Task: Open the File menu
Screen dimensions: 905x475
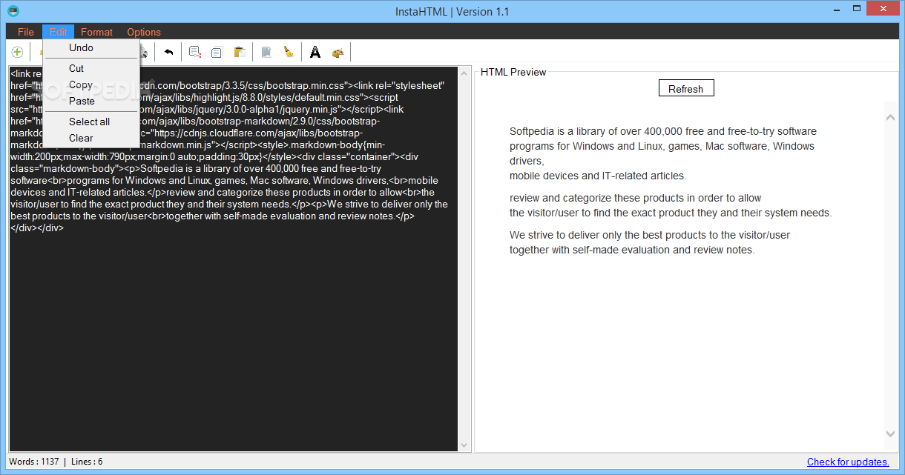Action: tap(26, 32)
